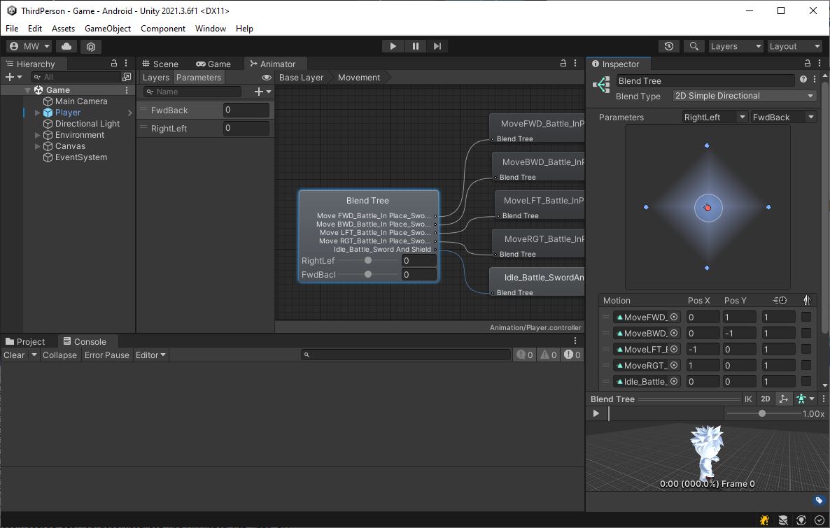The height and width of the screenshot is (528, 830).
Task: Open Blend Tree help icon in Inspector
Action: pyautogui.click(x=803, y=80)
